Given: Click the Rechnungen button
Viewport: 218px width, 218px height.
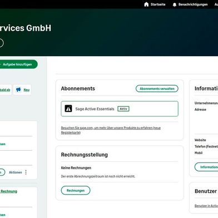Looking at the screenshot, I should pyautogui.click(x=76, y=190).
